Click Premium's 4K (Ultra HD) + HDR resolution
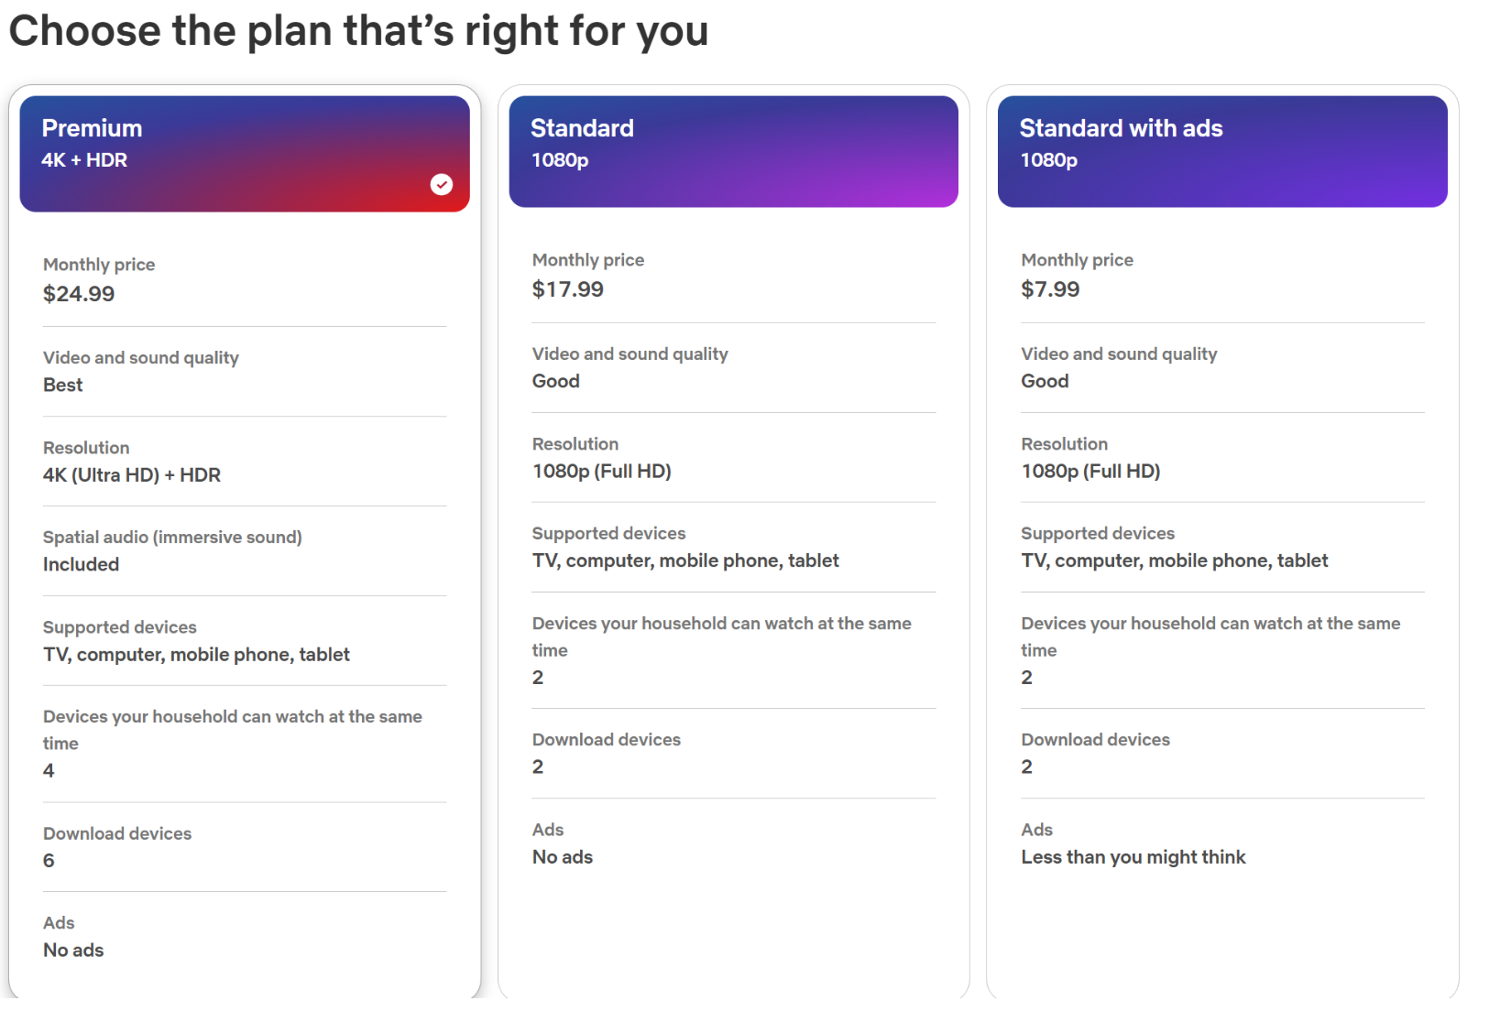Viewport: 1489px width, 1022px height. (x=132, y=475)
